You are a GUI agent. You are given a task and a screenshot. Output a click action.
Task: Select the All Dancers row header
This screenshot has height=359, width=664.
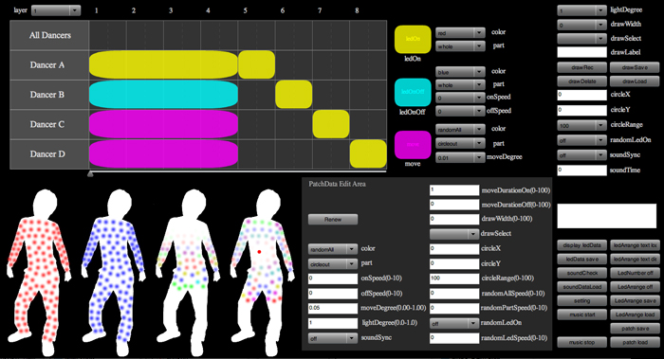pyautogui.click(x=49, y=35)
